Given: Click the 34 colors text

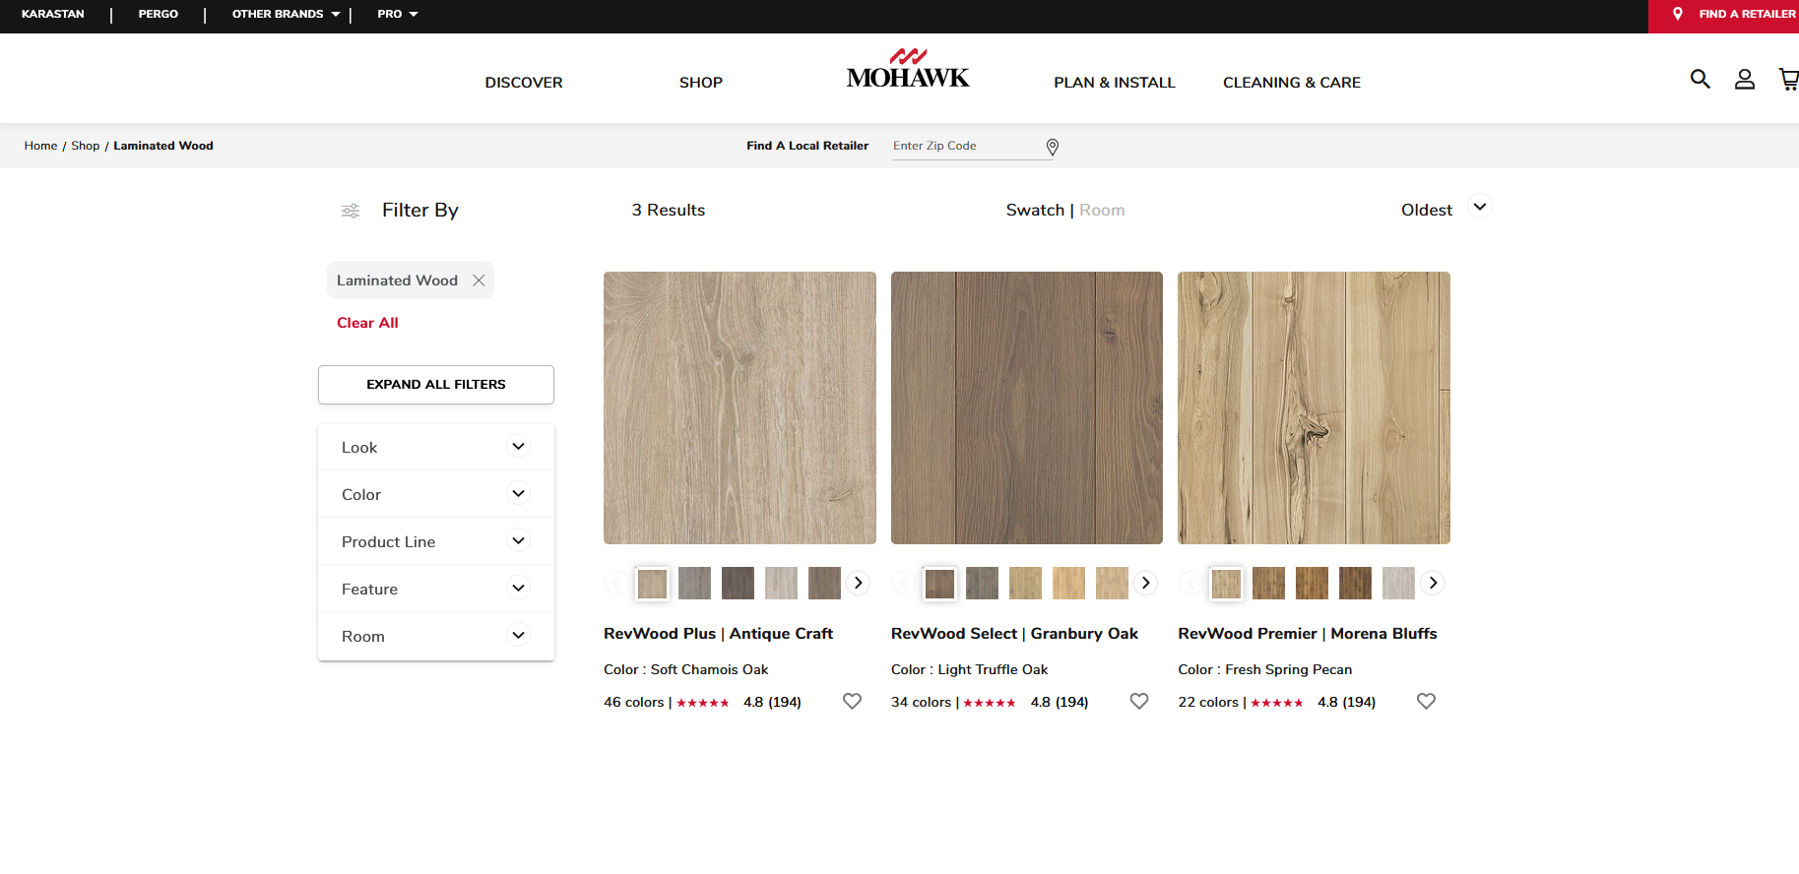Looking at the screenshot, I should (x=921, y=702).
